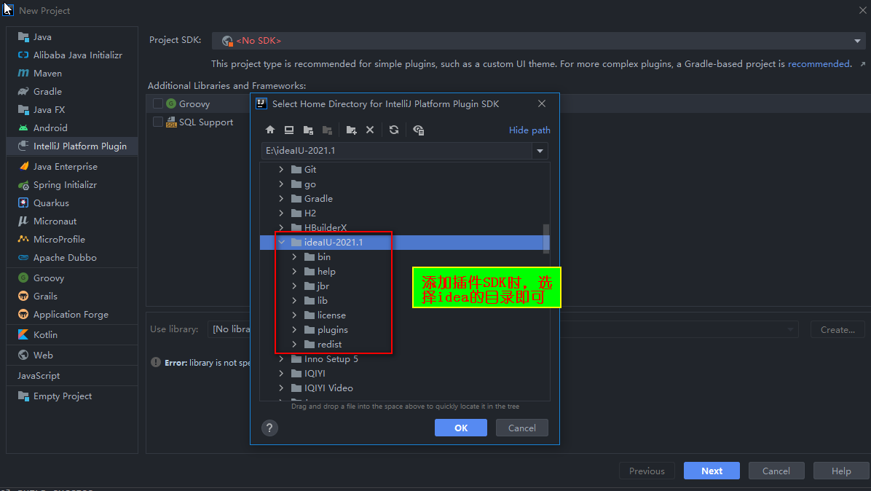Expand the Inno Setup 5 folder
Screen dimensions: 871x491
(x=281, y=359)
